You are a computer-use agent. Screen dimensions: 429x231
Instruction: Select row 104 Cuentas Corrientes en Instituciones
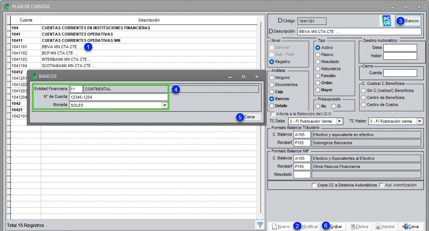tap(134, 28)
